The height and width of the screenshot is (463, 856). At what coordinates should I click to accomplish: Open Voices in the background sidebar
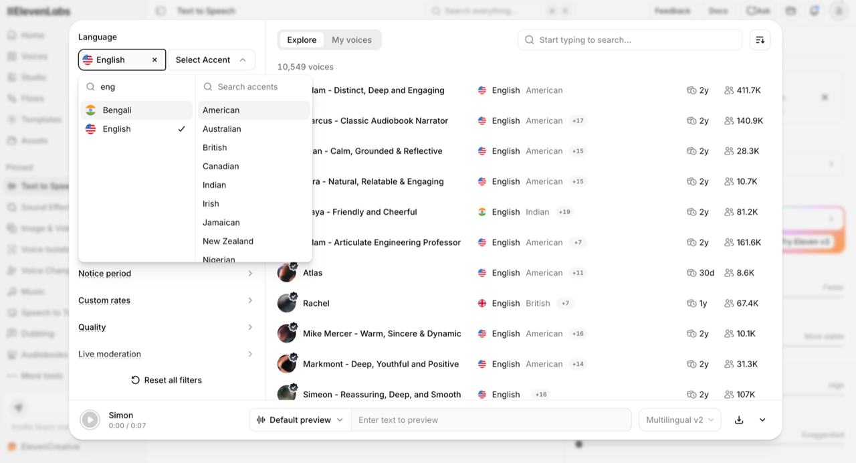(34, 56)
